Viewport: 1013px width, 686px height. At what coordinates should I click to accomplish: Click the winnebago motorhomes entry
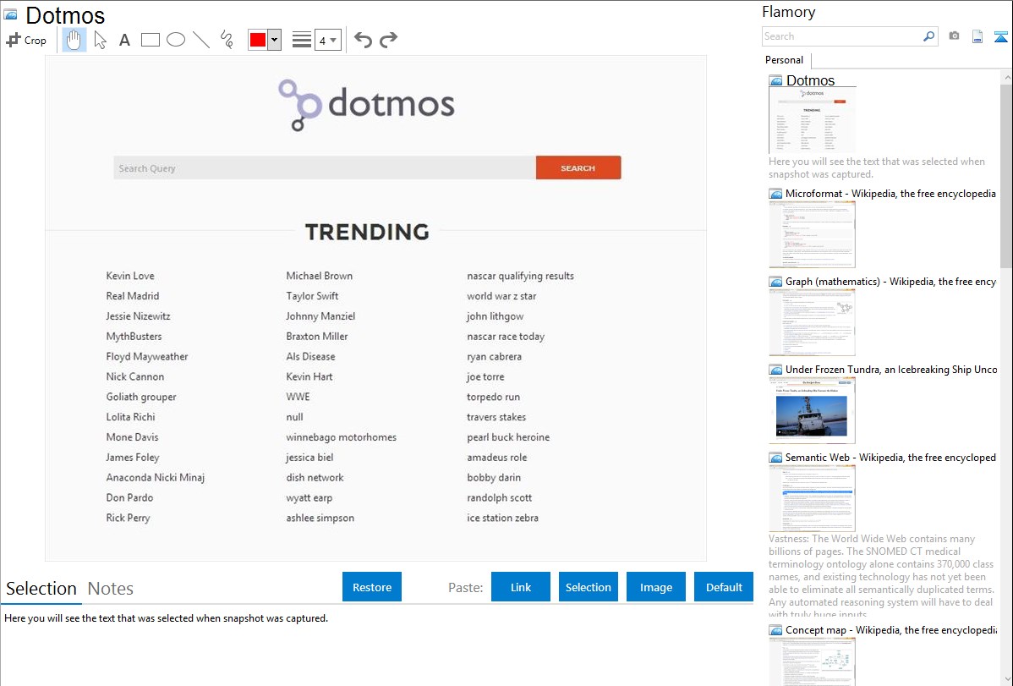tap(341, 437)
